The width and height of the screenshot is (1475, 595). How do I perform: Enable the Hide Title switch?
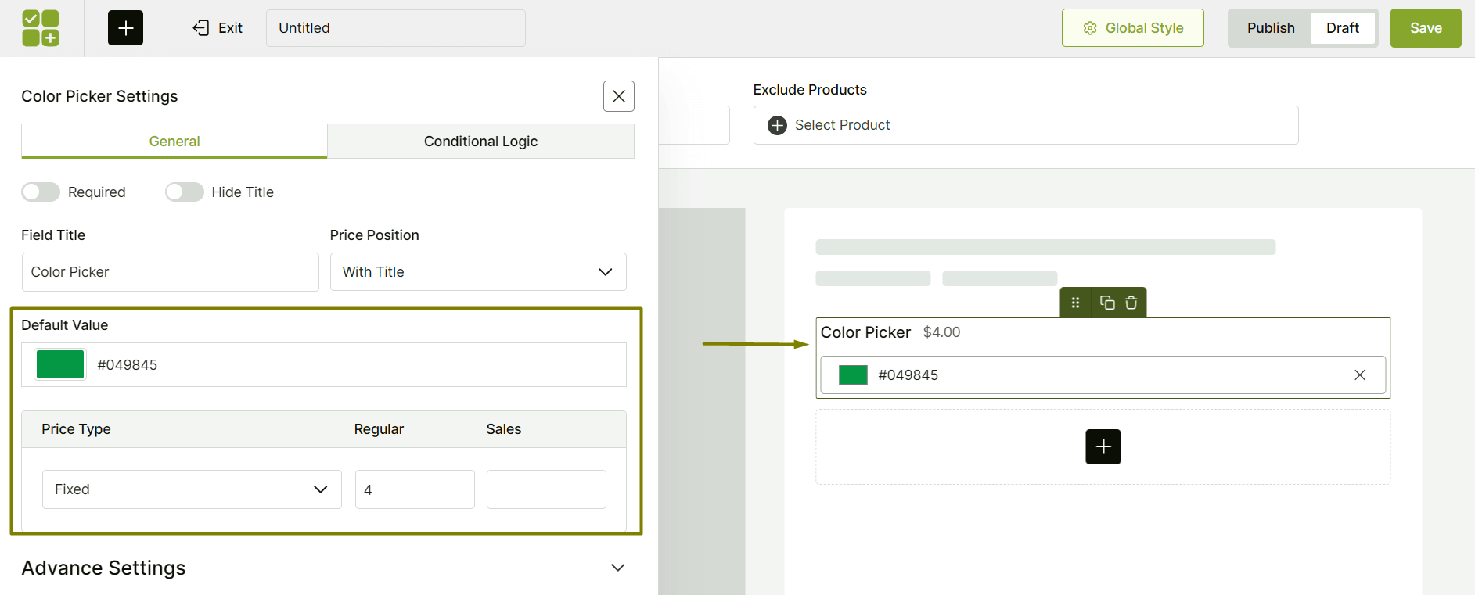[185, 192]
